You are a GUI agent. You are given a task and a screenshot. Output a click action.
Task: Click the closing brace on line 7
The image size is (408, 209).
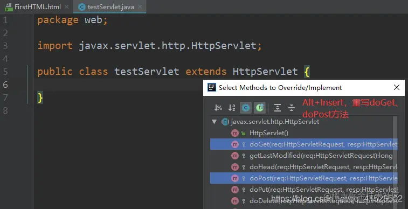click(40, 97)
